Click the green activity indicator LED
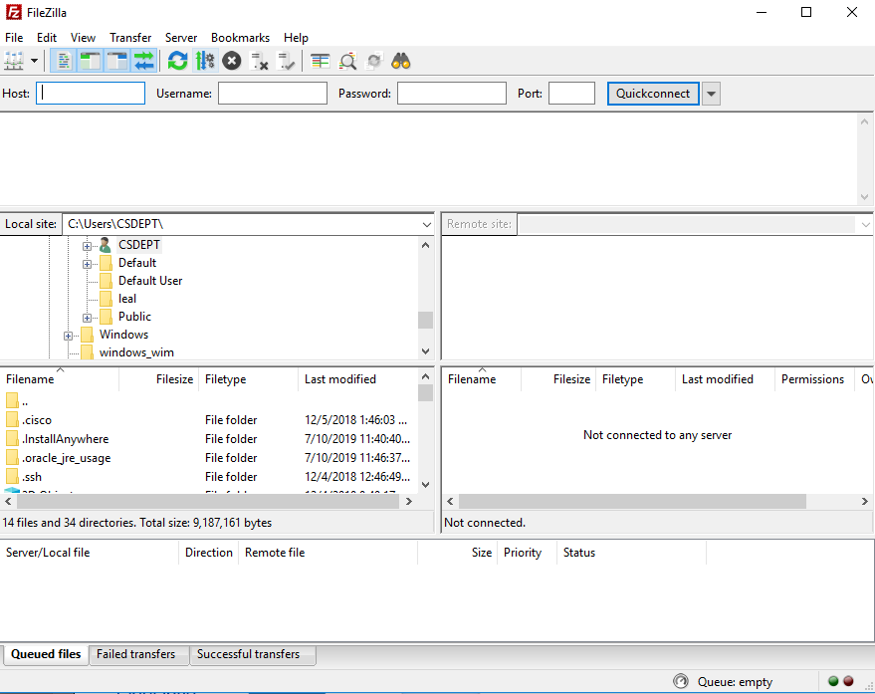Image resolution: width=875 pixels, height=694 pixels. [833, 681]
